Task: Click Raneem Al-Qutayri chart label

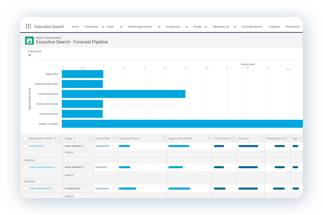Action: [x=49, y=124]
